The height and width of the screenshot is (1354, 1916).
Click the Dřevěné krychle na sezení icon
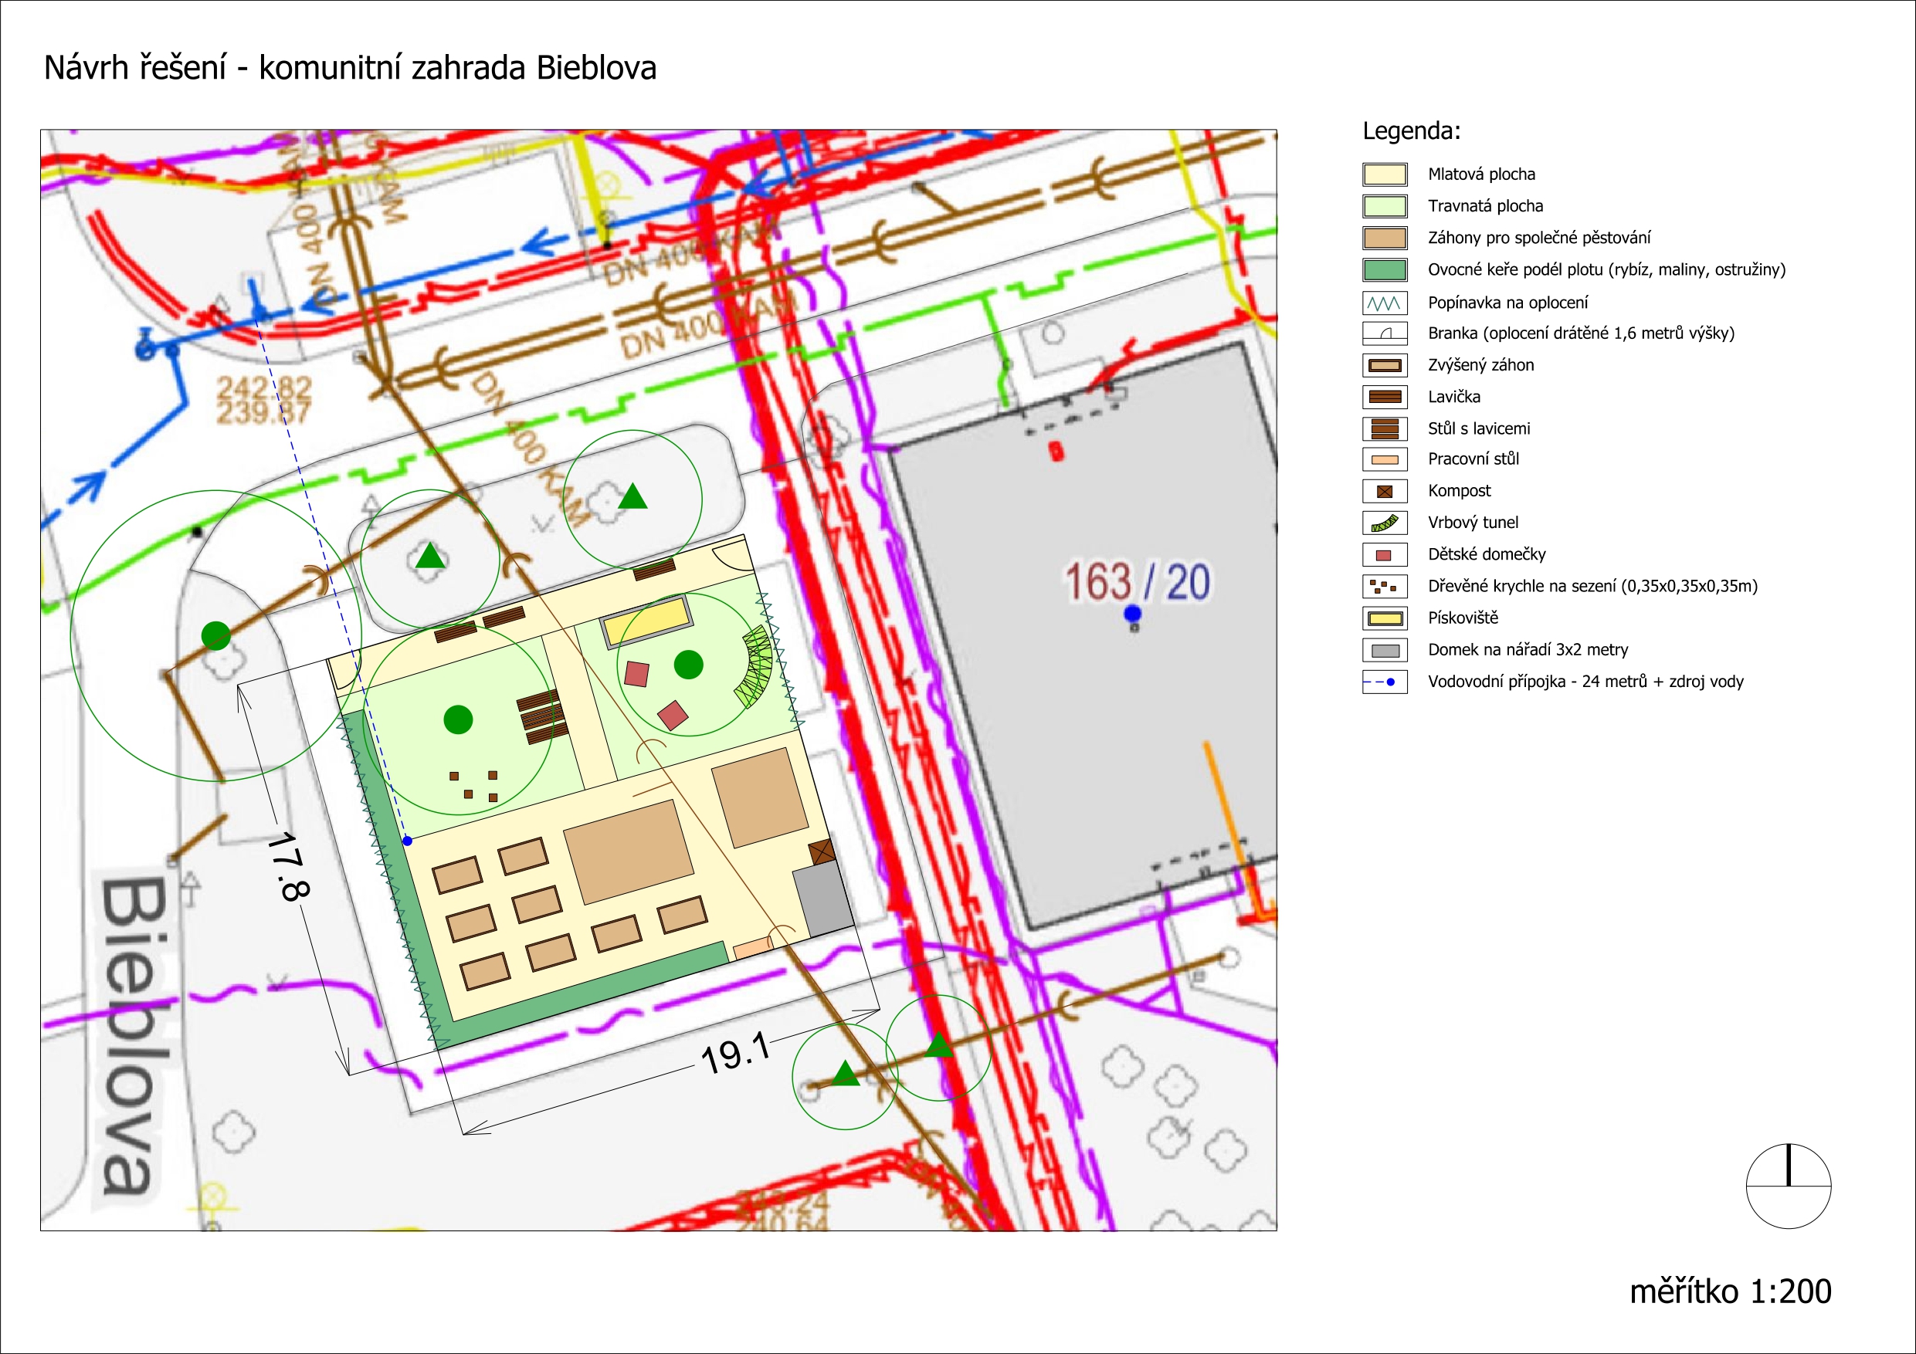point(1385,587)
